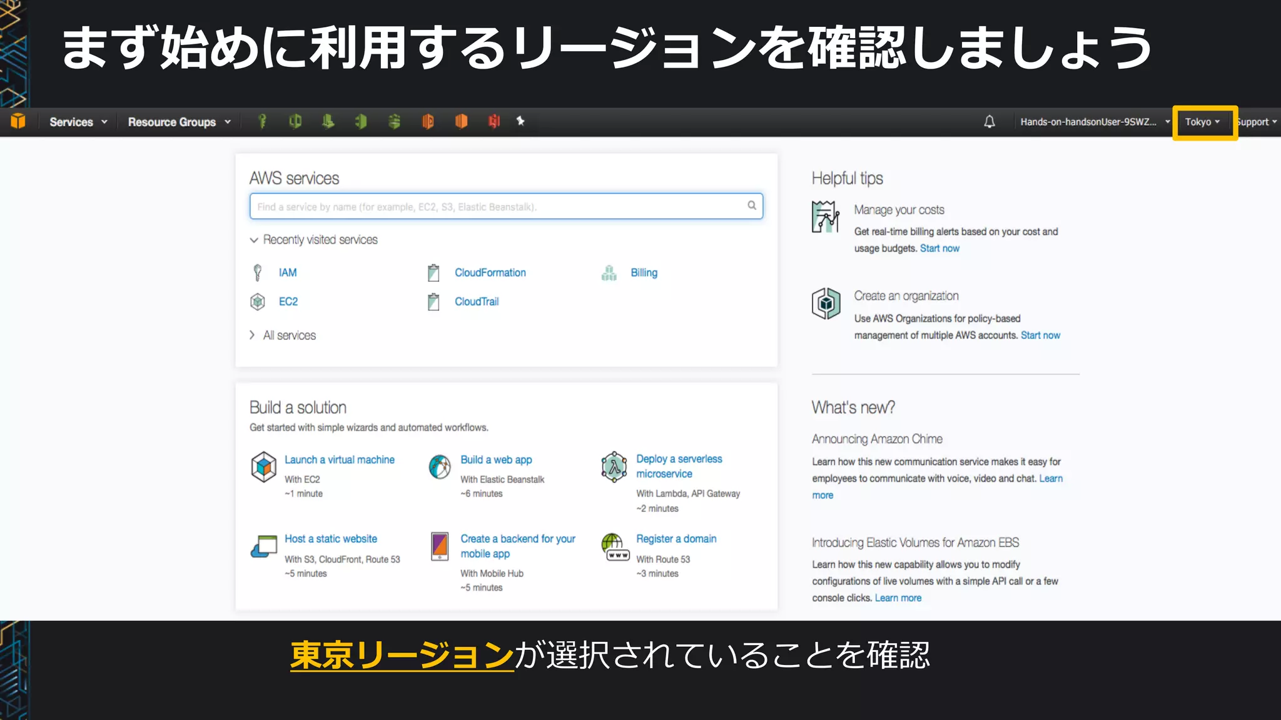Focus the Find a service search field
Viewport: 1281px width, 720px height.
pos(506,206)
